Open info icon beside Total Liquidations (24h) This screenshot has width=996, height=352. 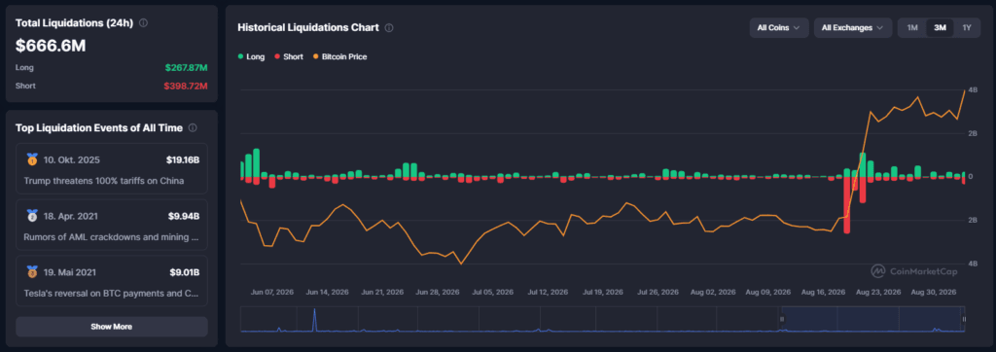click(144, 23)
